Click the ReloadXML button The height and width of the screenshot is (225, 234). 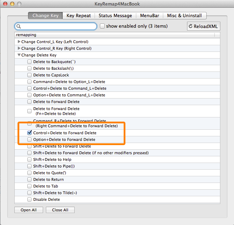[x=204, y=26]
